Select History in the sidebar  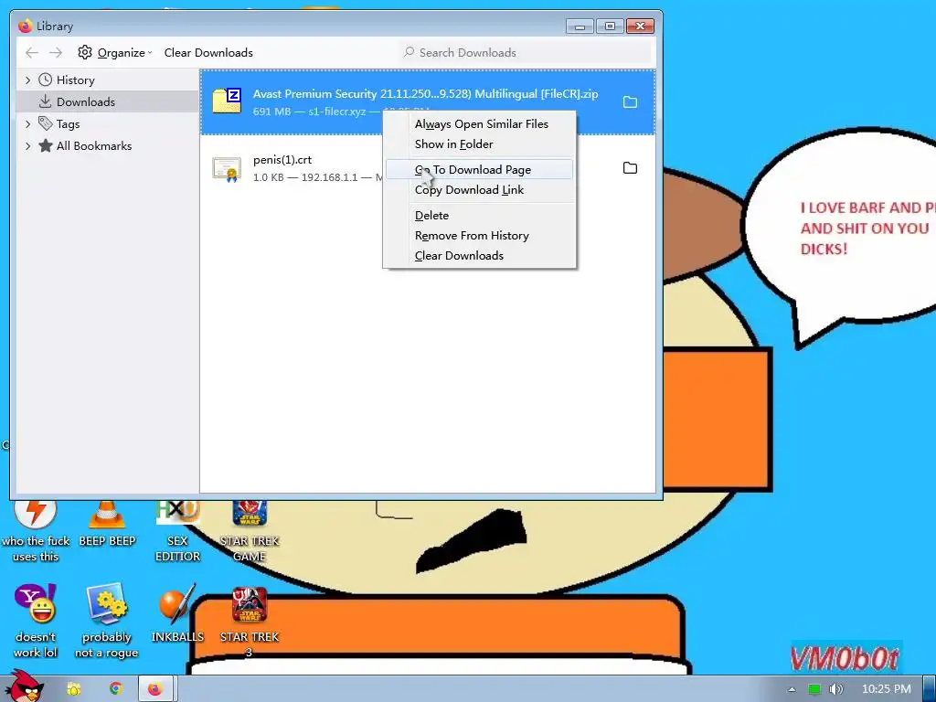pos(75,80)
